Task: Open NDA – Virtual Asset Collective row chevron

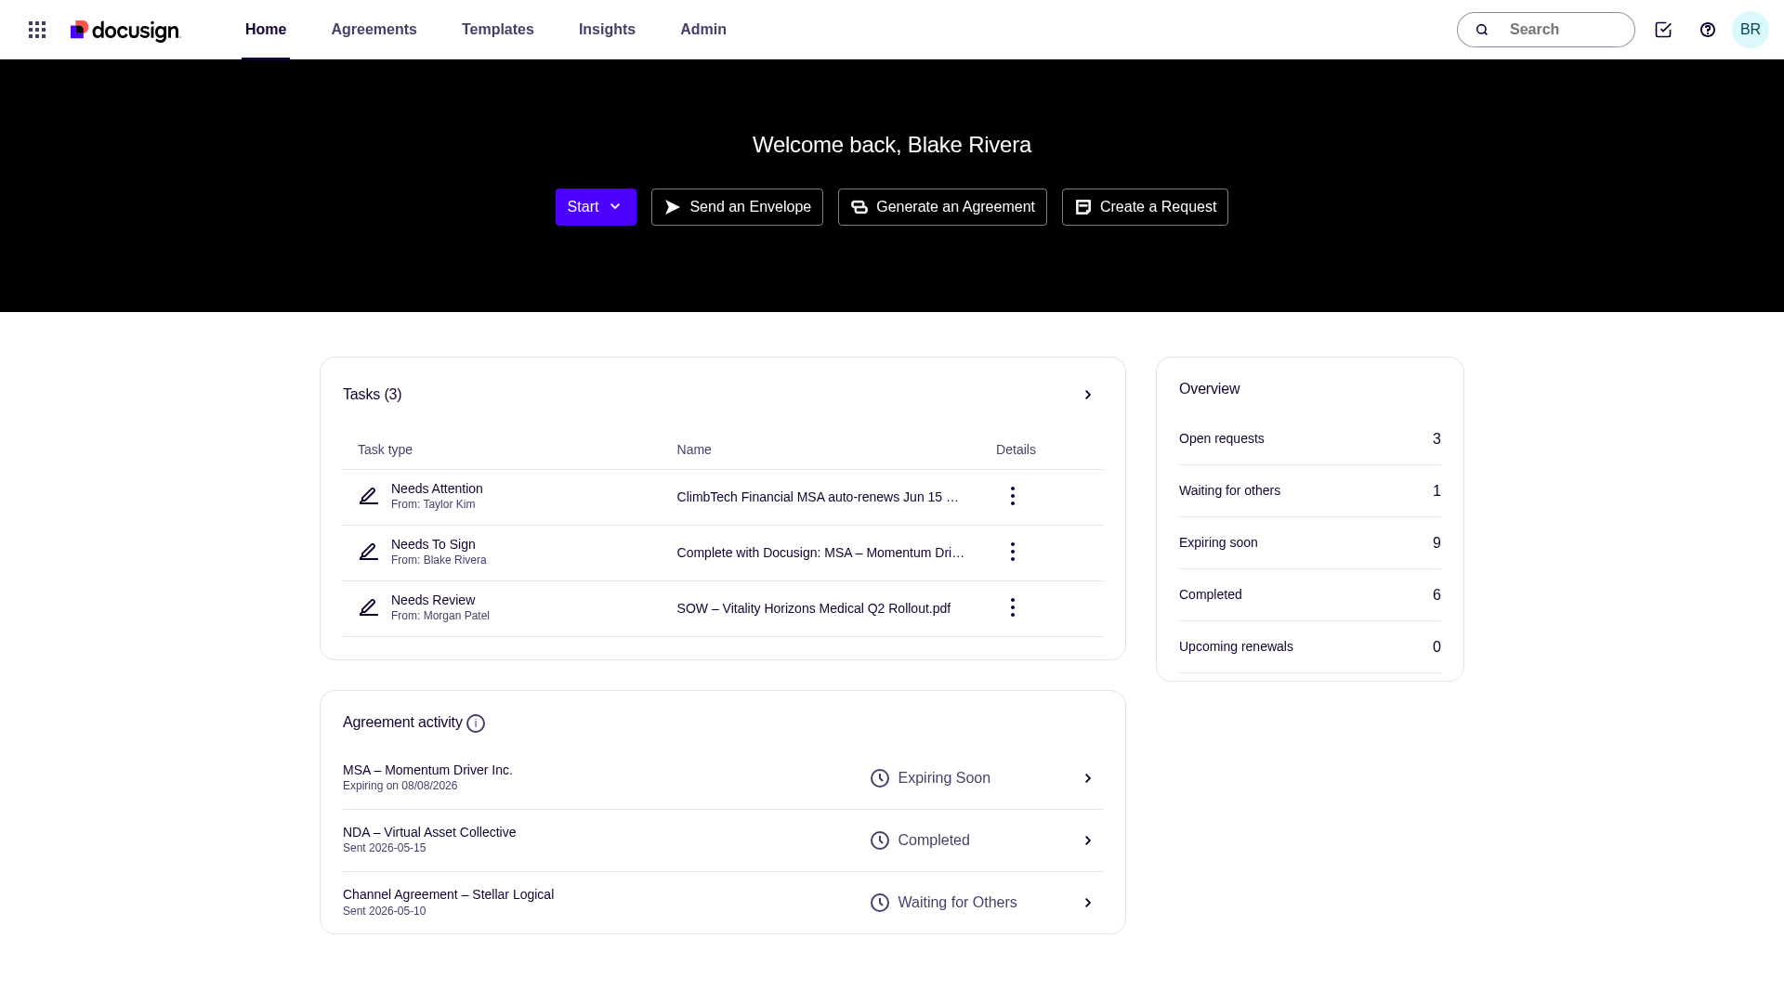Action: (x=1088, y=840)
